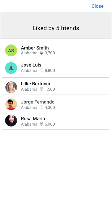Click diamond icon beside 3,700
Image resolution: width=112 pixels, height=199 pixels.
tap(42, 53)
